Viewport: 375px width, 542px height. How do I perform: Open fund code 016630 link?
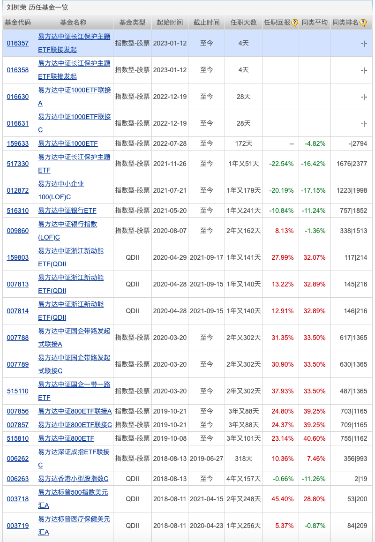tap(18, 97)
